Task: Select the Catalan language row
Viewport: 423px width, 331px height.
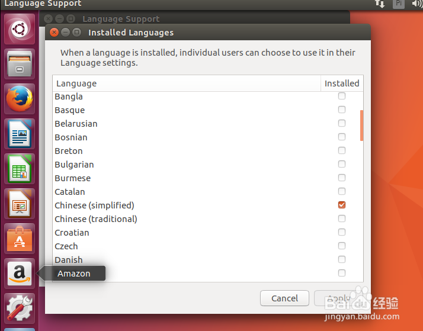Action: [x=208, y=192]
